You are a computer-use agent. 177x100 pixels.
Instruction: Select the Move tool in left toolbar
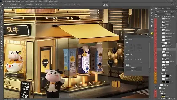(x=1, y=10)
